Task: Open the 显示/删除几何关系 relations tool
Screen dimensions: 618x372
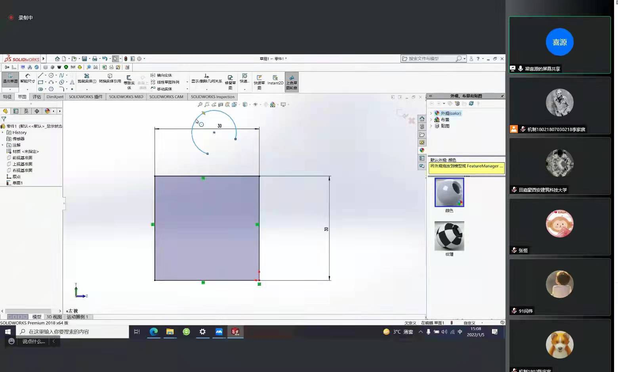Action: [206, 78]
